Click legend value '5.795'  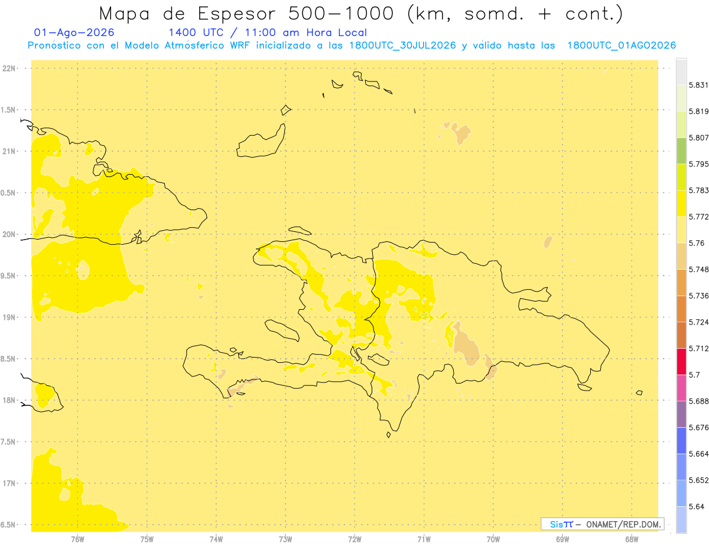click(x=698, y=164)
